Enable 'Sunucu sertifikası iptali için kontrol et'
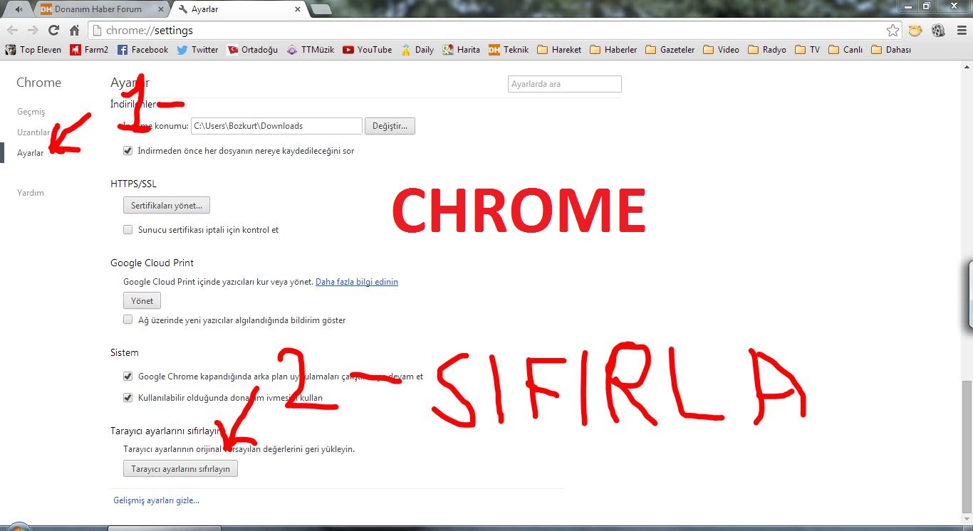Screen dimensions: 973x531 [128, 230]
